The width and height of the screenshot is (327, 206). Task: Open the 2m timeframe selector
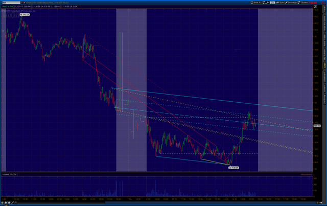272,3
